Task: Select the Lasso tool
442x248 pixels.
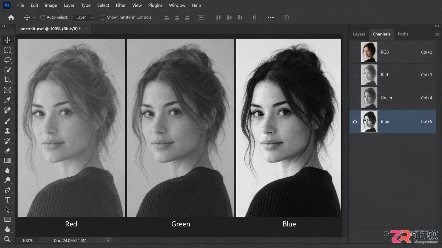Action: (x=7, y=60)
